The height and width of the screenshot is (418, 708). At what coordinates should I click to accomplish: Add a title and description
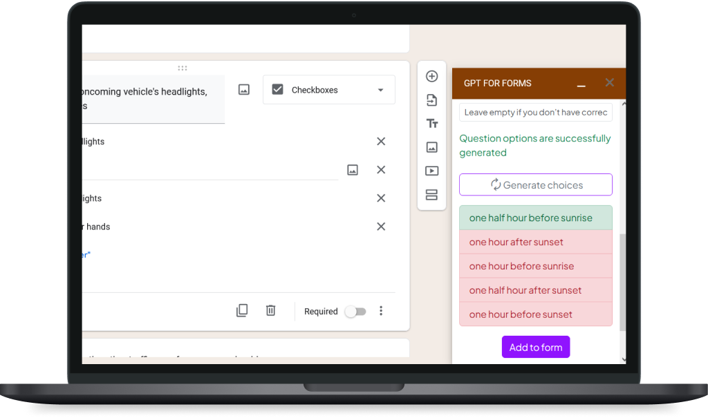(x=432, y=124)
